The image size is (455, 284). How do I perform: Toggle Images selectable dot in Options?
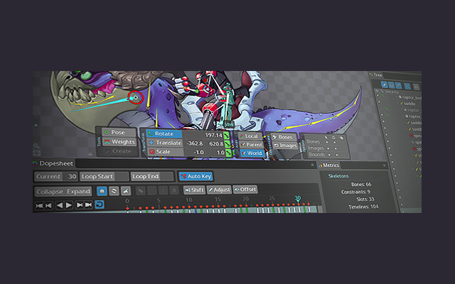pyautogui.click(x=328, y=148)
